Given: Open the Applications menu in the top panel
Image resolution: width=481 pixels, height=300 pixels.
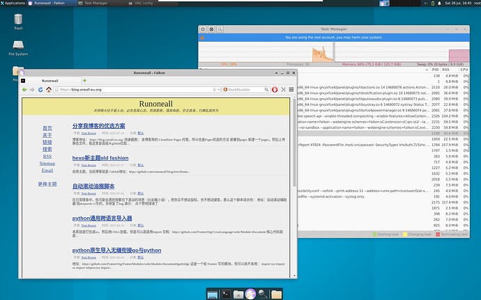Looking at the screenshot, I should [13, 3].
